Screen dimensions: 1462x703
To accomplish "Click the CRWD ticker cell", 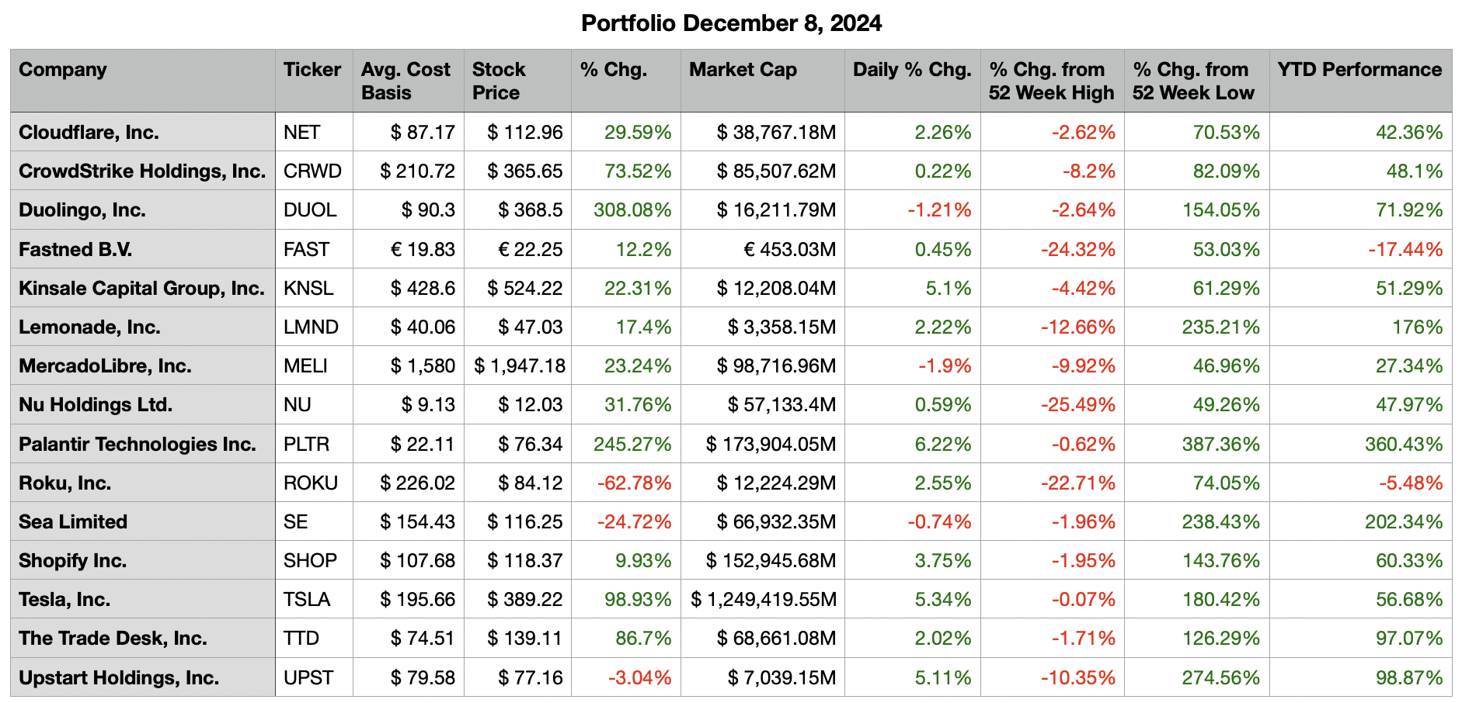I will click(312, 171).
